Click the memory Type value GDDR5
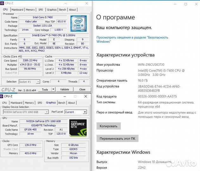 [74, 149]
